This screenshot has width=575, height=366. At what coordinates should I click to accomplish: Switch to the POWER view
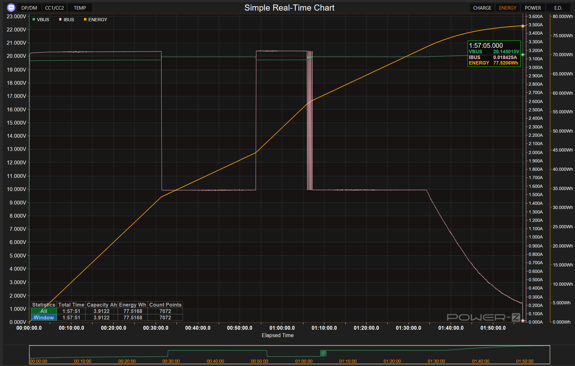click(533, 8)
